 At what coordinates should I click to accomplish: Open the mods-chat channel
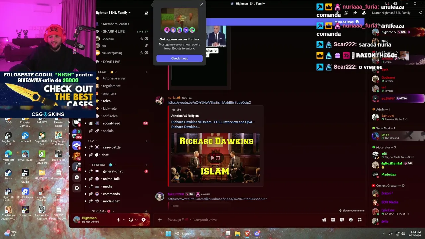tap(111, 201)
